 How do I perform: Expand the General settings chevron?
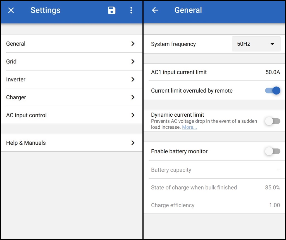pos(133,44)
